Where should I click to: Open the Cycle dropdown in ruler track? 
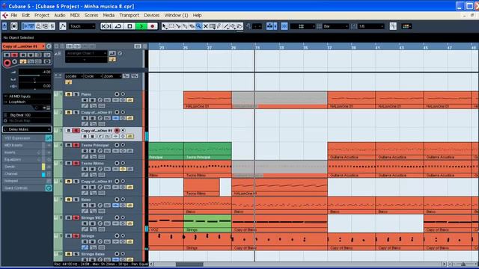[93, 76]
